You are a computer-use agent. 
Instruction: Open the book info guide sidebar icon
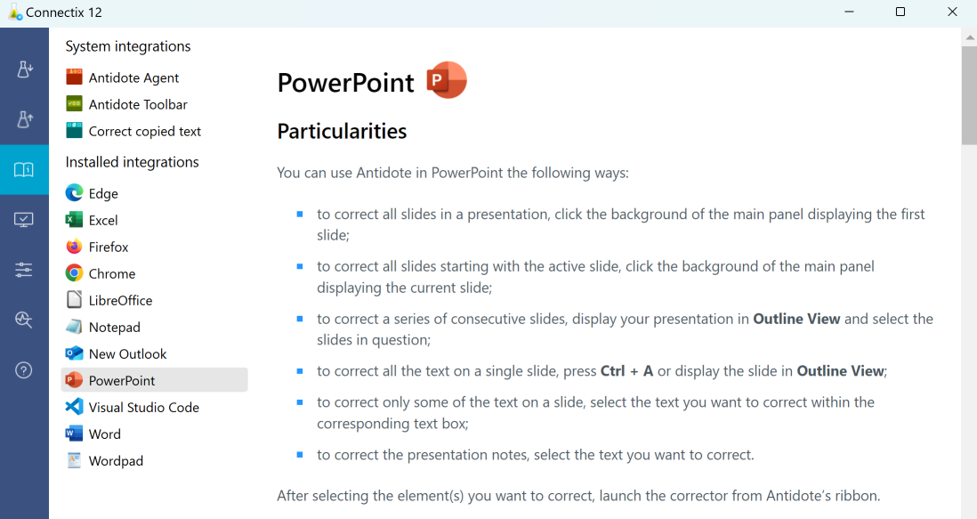pyautogui.click(x=24, y=170)
